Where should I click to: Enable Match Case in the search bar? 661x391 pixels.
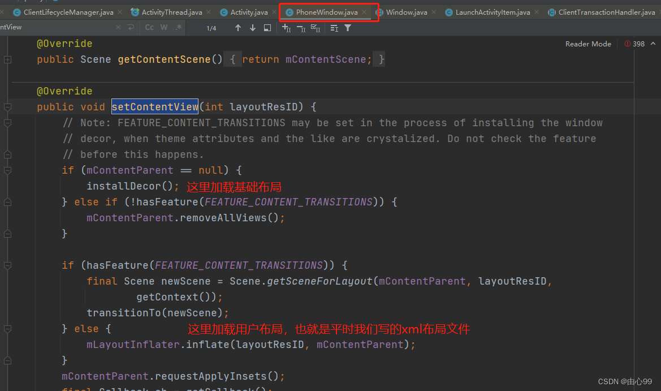point(149,27)
